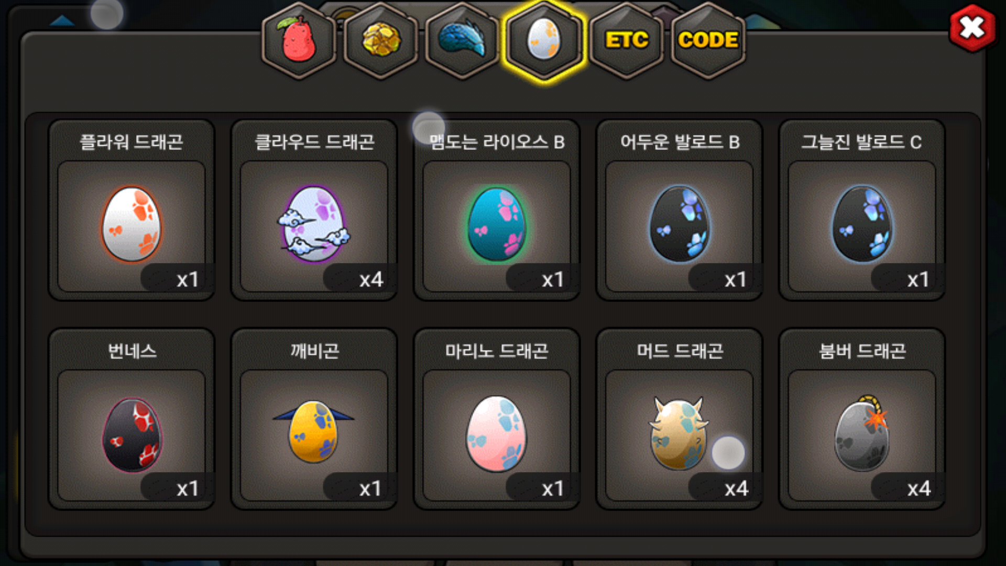Tap the x4 count on 붐버 드래곤
1006x566 pixels.
click(x=919, y=488)
